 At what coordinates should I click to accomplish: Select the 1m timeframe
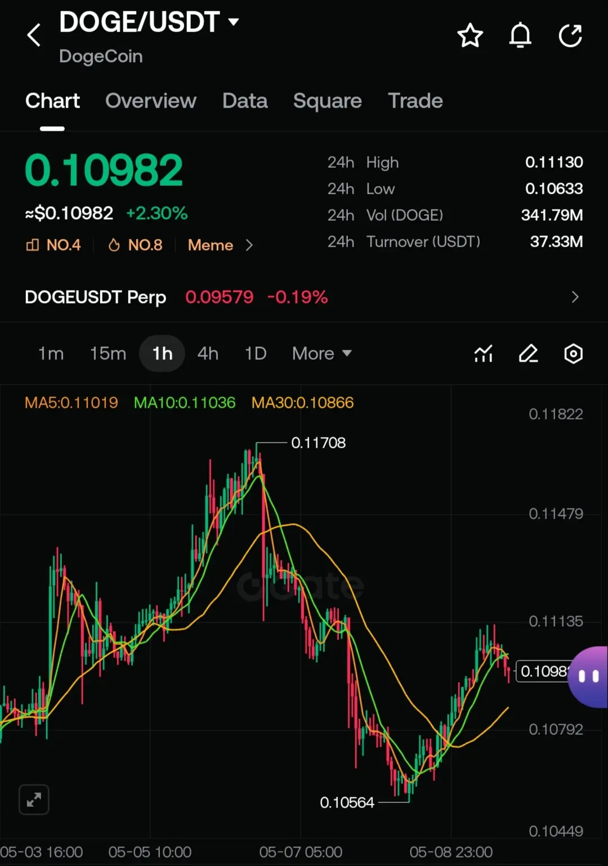point(51,354)
